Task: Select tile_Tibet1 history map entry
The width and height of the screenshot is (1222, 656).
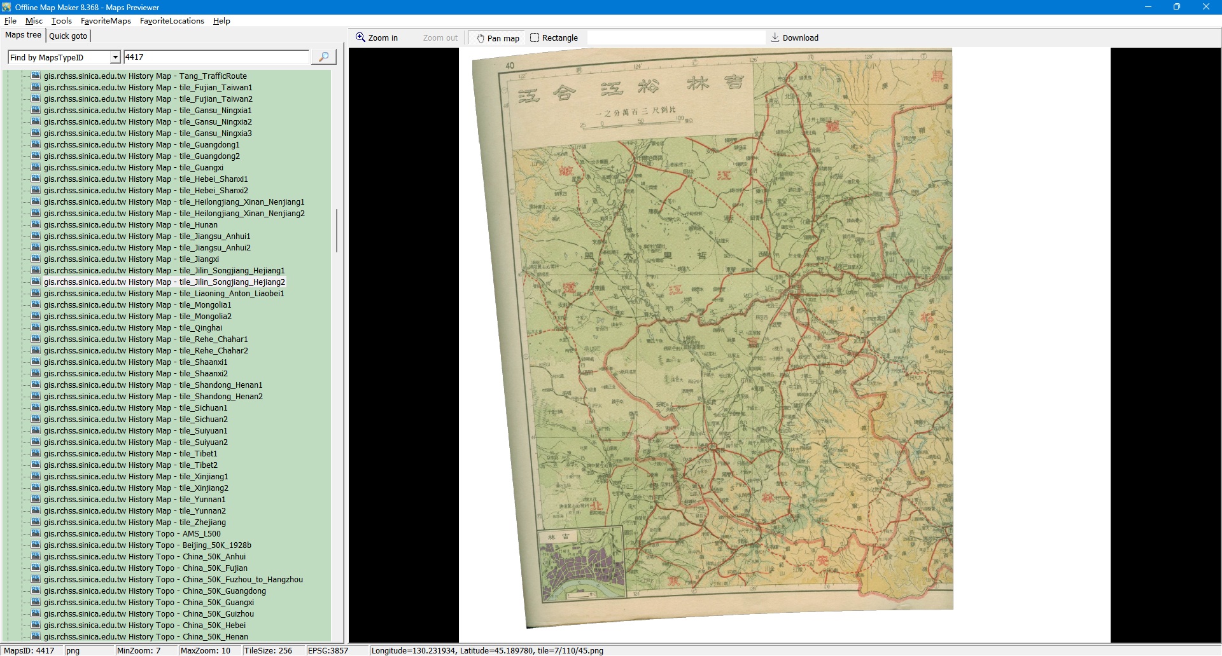Action: click(x=130, y=454)
